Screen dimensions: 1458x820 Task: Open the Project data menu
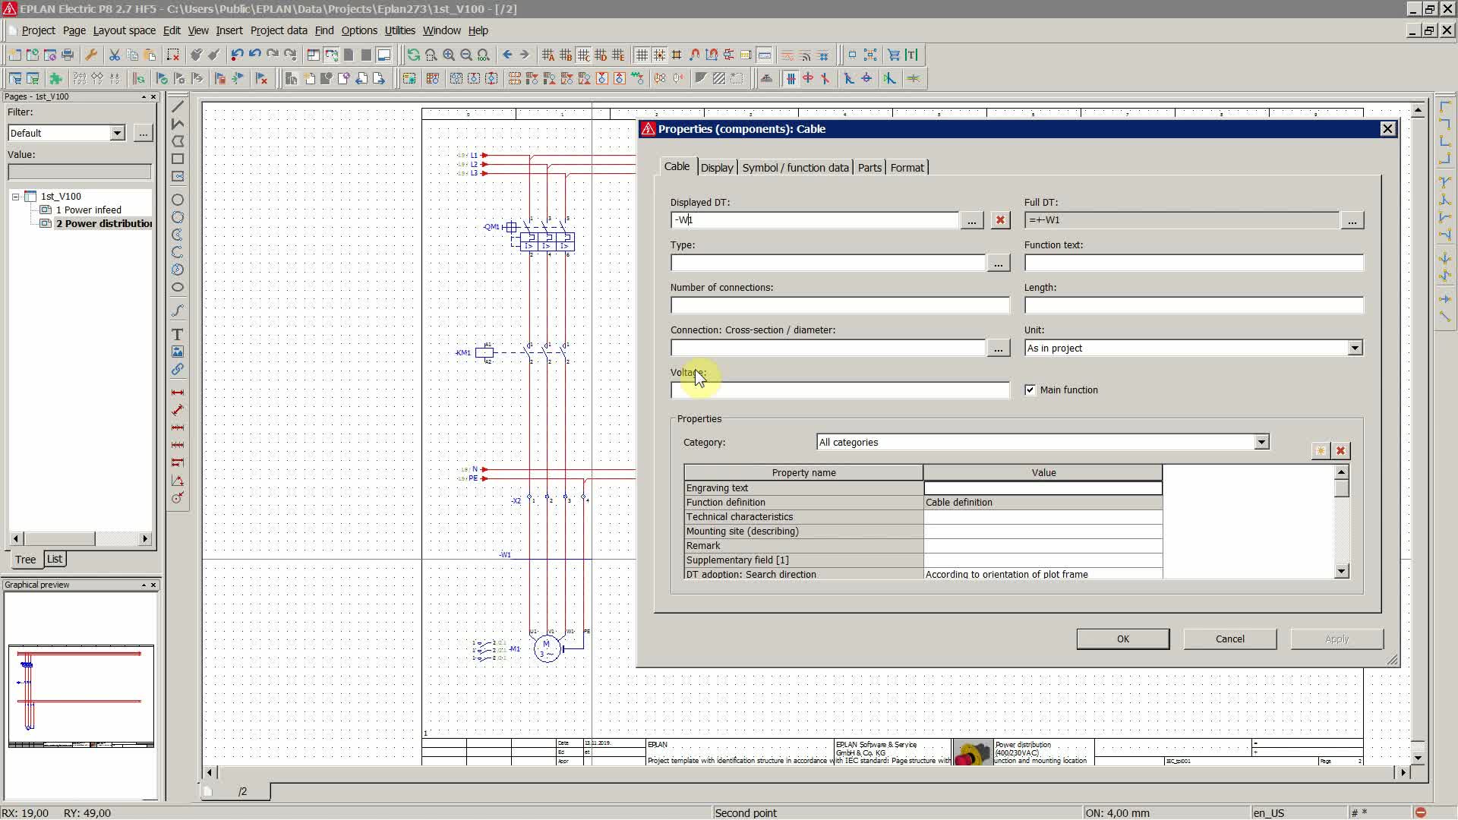pos(278,30)
